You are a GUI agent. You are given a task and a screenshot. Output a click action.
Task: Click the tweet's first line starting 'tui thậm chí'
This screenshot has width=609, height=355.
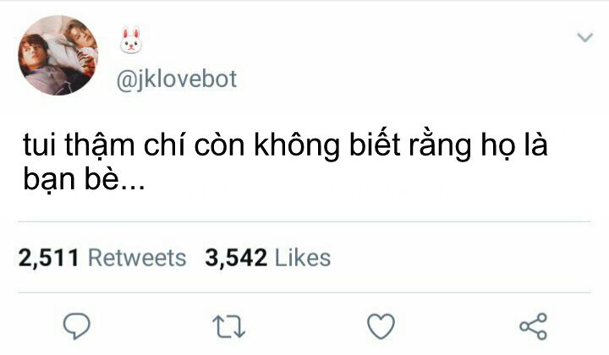pyautogui.click(x=286, y=146)
